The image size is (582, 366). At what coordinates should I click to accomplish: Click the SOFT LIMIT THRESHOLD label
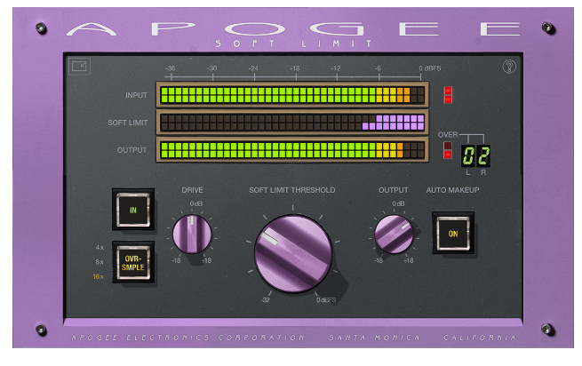[292, 190]
